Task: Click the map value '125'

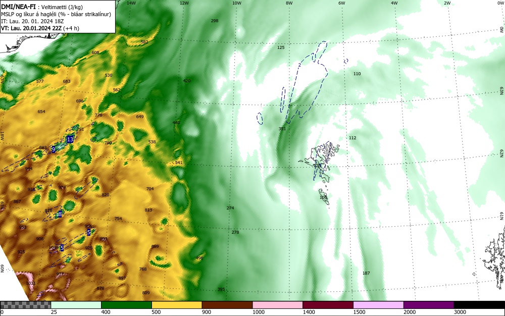Action: click(281, 47)
